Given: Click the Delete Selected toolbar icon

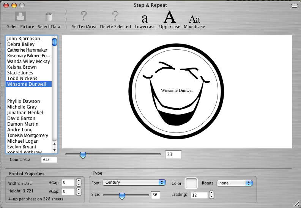Looking at the screenshot, I should 115,17.
